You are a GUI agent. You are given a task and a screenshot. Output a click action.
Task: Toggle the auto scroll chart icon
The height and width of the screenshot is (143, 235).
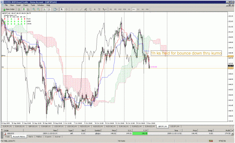click(44, 9)
